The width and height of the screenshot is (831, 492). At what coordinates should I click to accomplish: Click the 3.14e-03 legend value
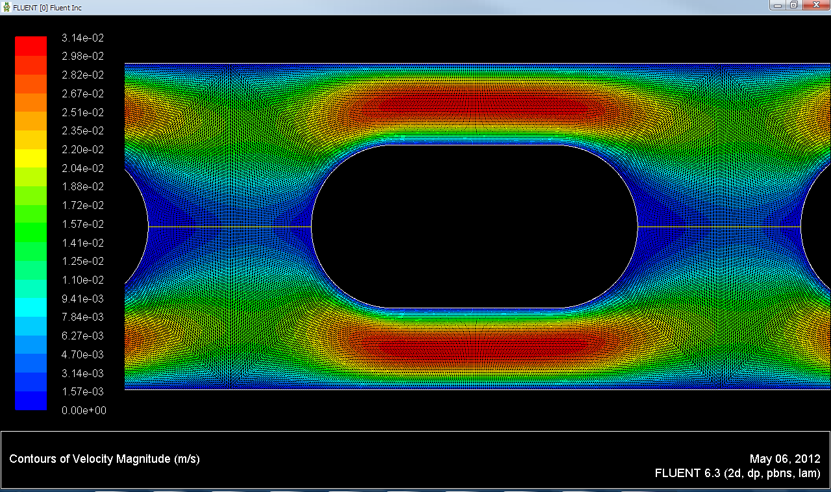(x=83, y=373)
